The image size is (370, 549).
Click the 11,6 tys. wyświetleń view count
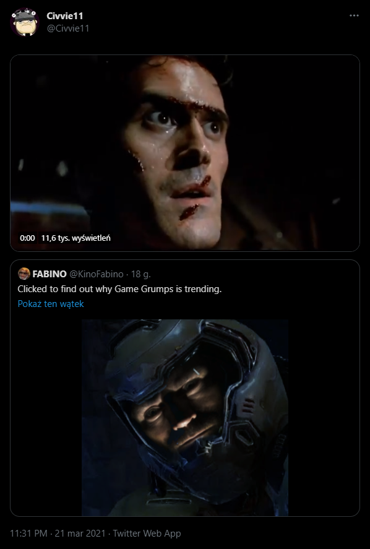[x=76, y=238]
